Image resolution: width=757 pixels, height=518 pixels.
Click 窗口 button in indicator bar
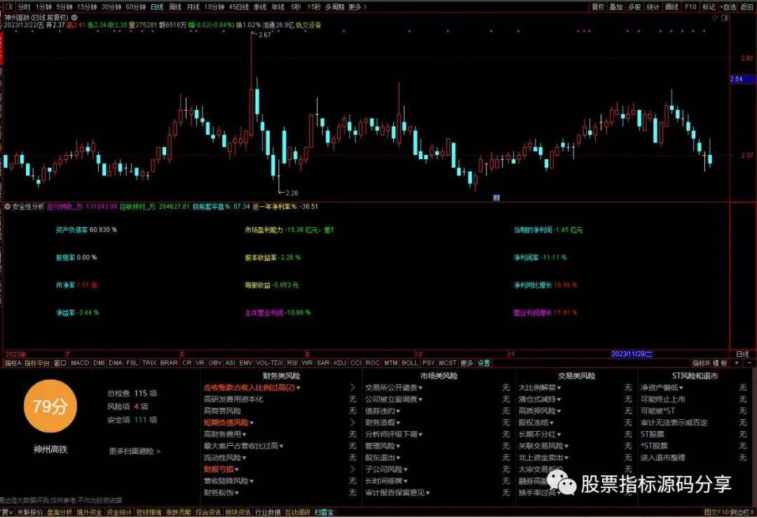[60, 362]
